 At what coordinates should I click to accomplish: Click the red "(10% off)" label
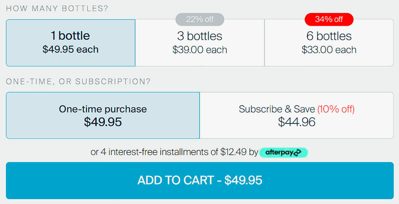336,109
